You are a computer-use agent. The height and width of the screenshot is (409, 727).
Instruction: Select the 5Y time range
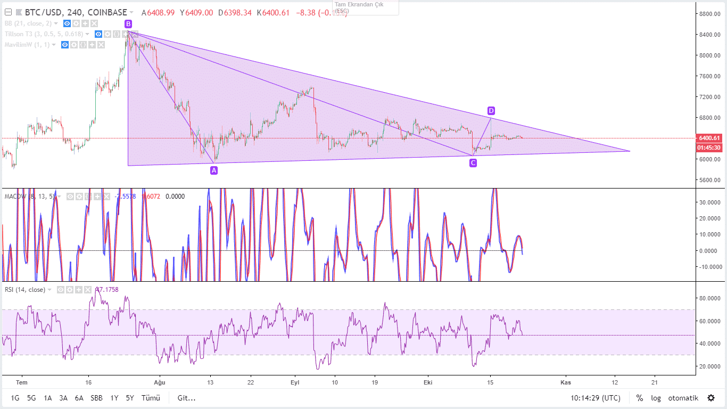click(130, 398)
